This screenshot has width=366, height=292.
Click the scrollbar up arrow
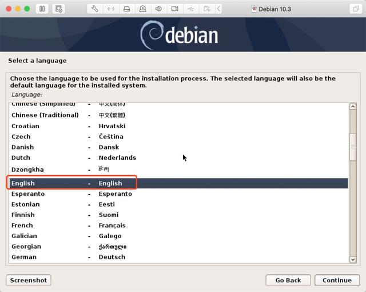tap(353, 106)
